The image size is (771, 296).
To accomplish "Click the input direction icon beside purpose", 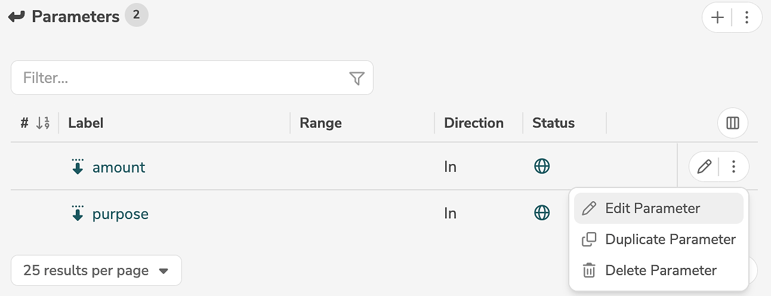I will click(78, 214).
